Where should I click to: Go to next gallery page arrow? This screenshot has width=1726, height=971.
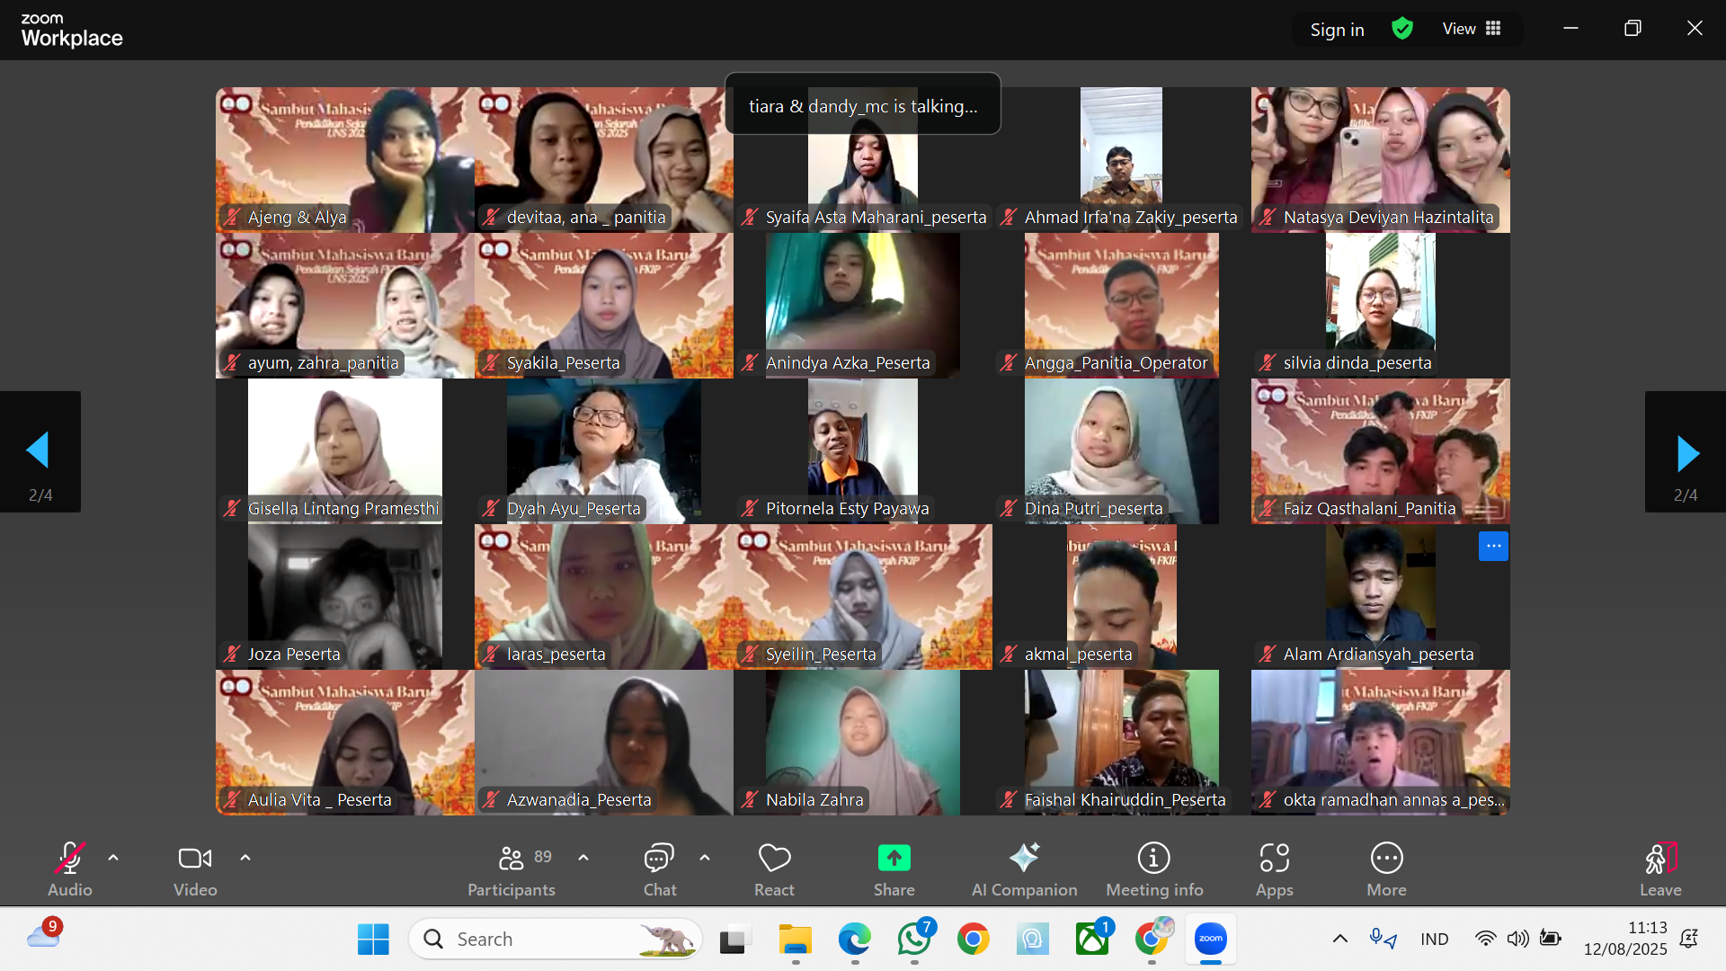(1686, 452)
